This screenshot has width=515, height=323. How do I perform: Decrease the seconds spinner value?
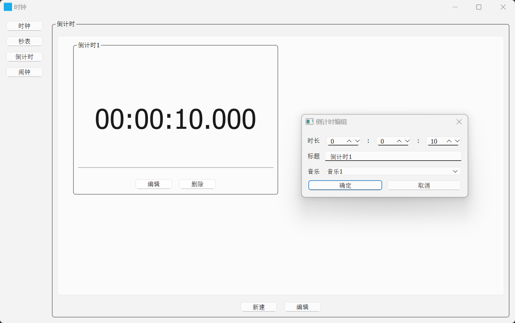click(457, 141)
